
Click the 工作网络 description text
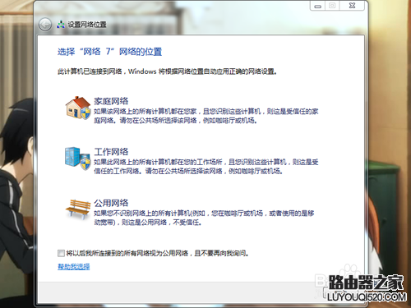206,167
